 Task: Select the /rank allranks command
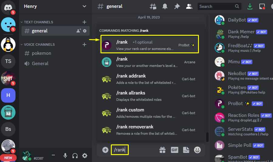(x=150, y=96)
